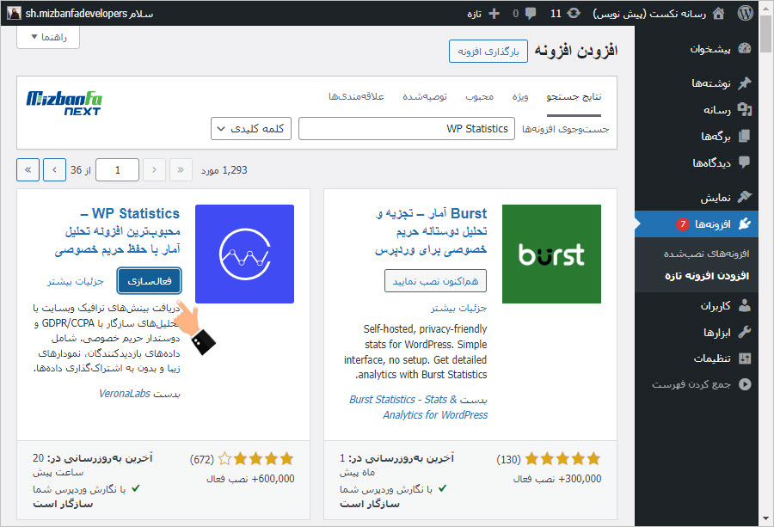Click WP Statistics star rating

click(x=255, y=459)
